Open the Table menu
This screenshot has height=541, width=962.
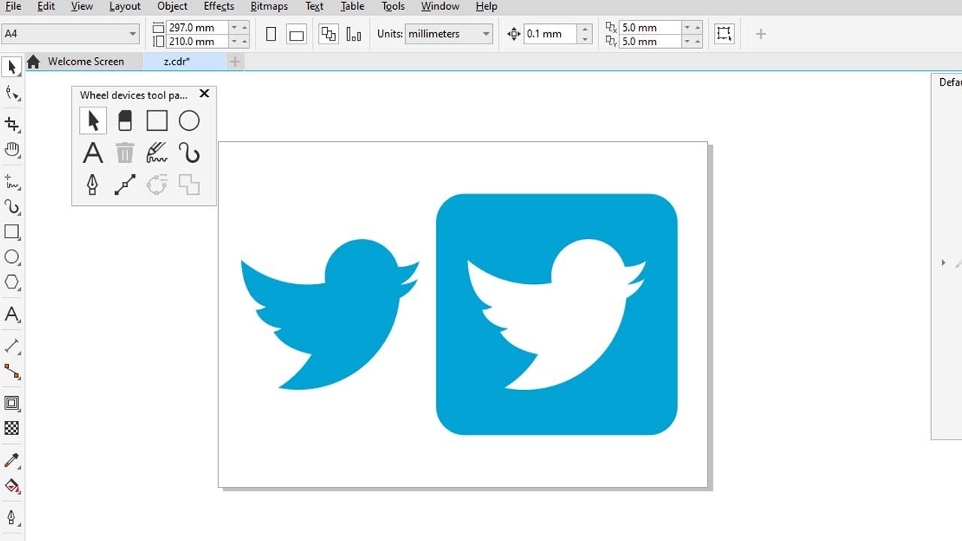pos(352,6)
